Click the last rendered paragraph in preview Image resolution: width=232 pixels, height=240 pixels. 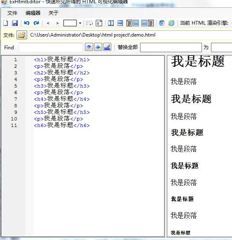184,215
